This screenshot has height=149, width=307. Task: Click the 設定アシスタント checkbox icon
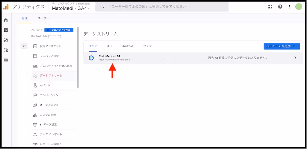pyautogui.click(x=35, y=46)
